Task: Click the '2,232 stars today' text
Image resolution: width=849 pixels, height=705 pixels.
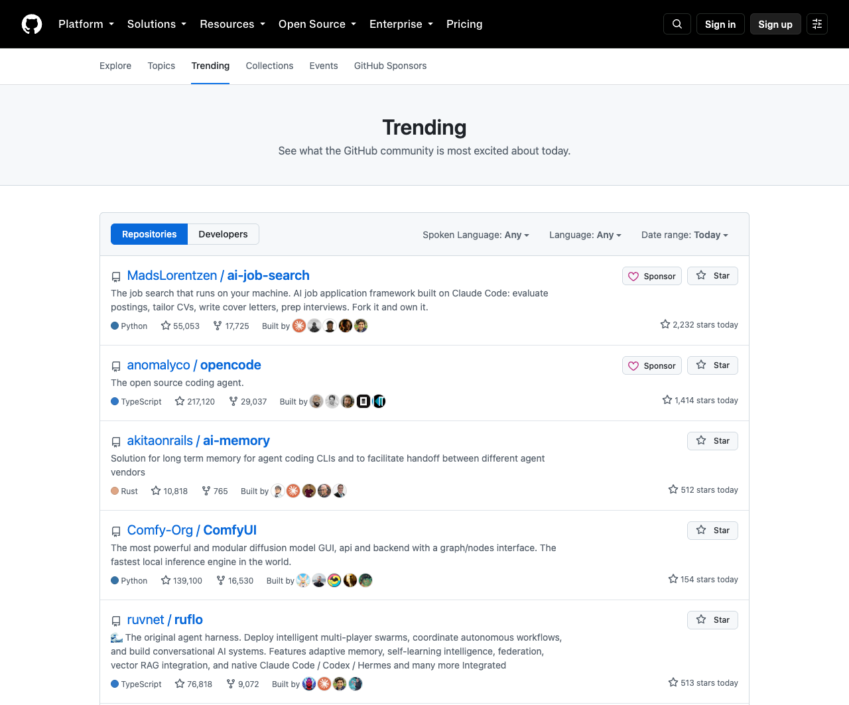Action: pos(699,325)
